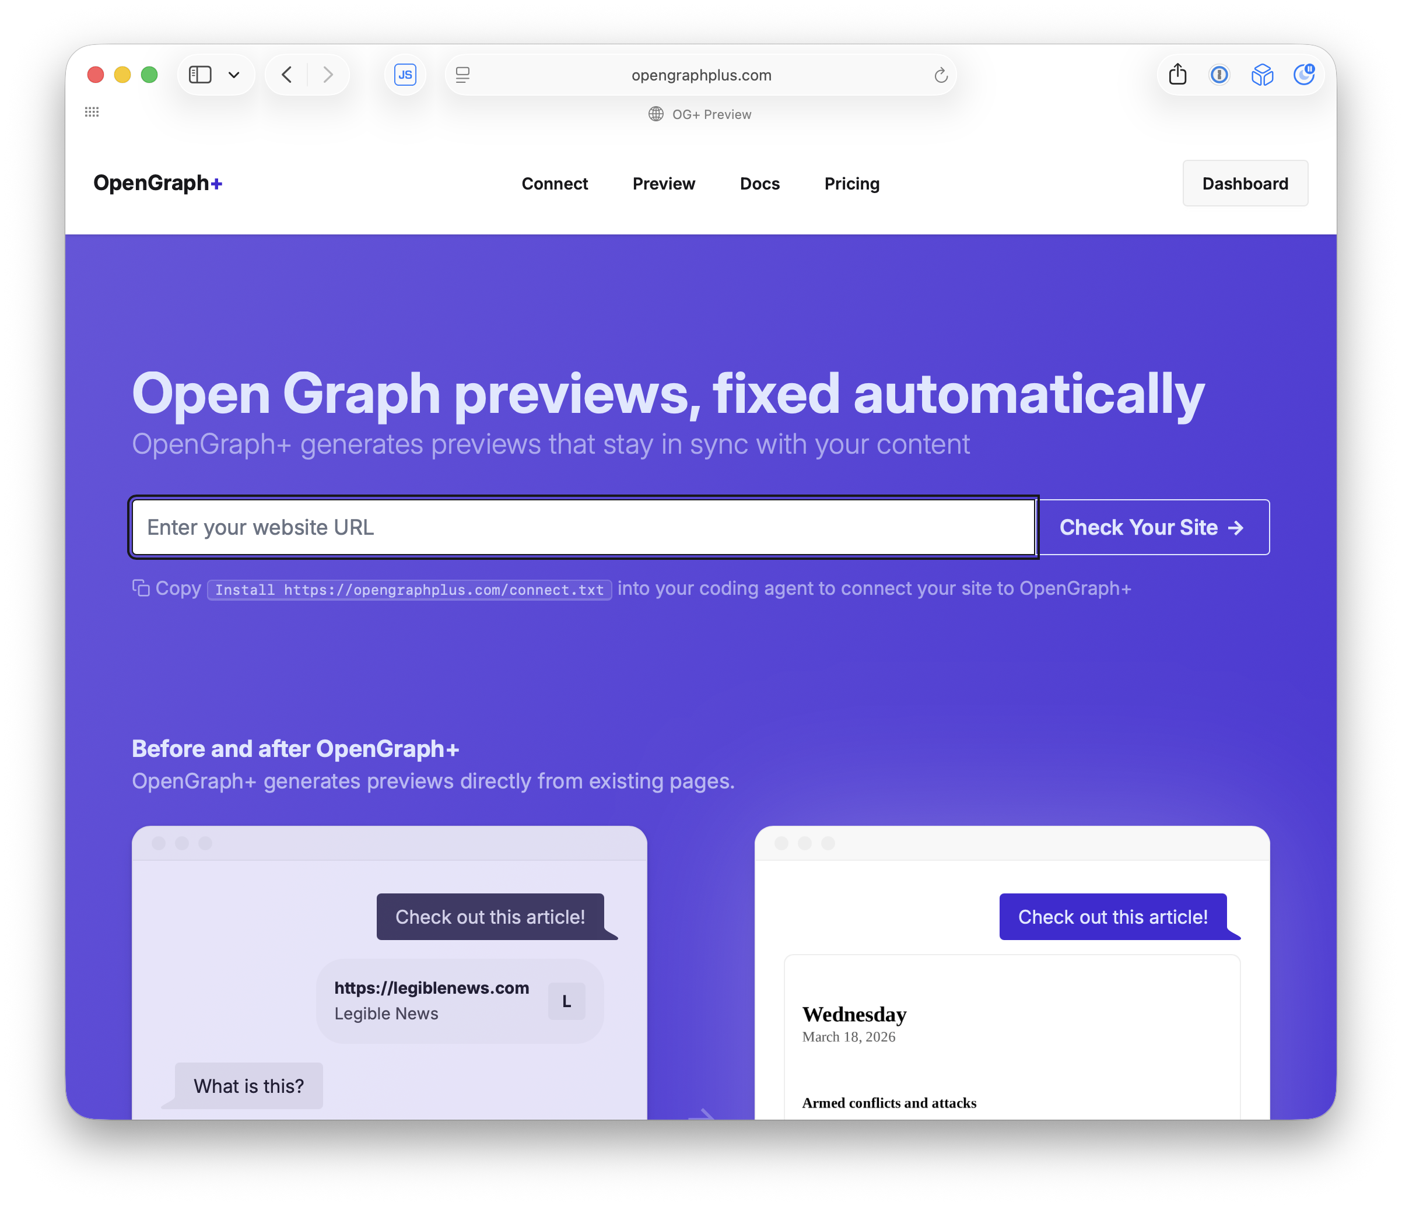Click the reader view icon in the address bar
1402x1206 pixels.
[x=462, y=75]
